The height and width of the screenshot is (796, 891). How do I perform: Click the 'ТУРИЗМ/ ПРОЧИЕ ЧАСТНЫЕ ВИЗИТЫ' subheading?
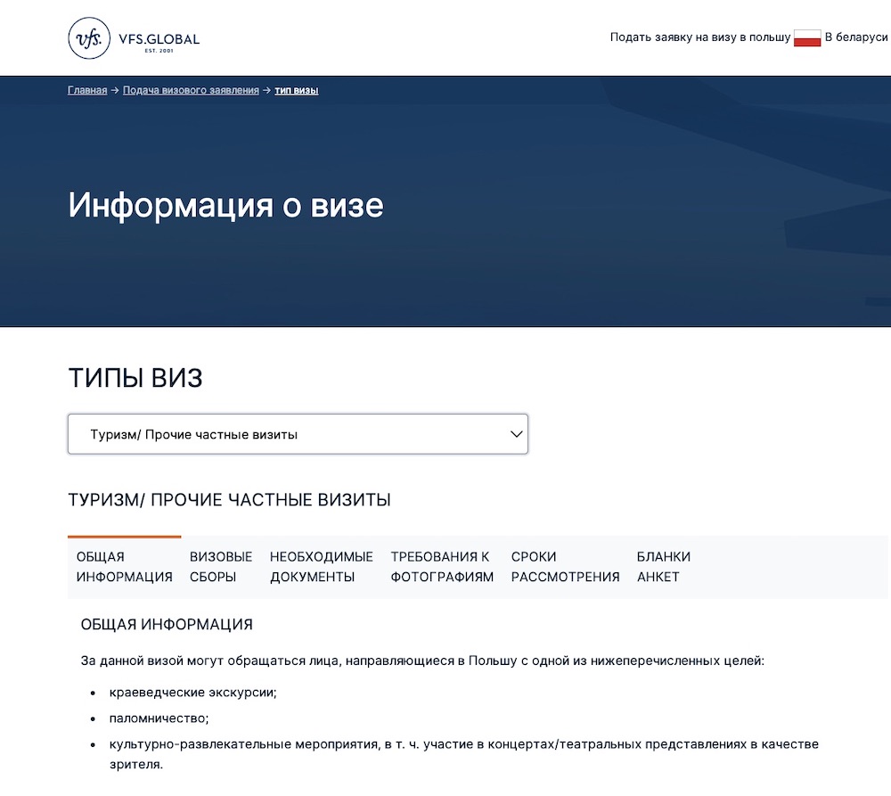229,500
